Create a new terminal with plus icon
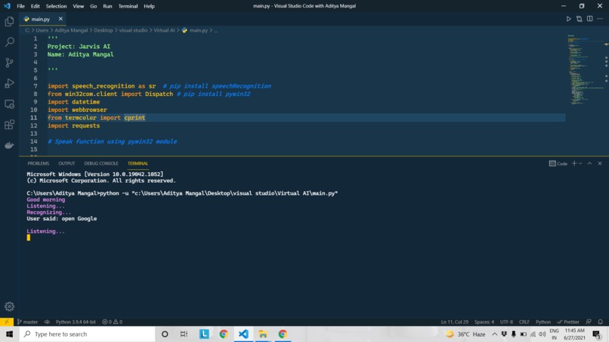Screen dimensions: 609x342 coord(574,163)
